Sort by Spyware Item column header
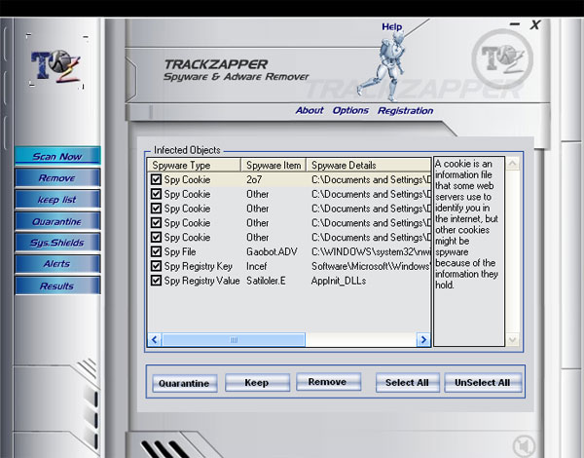This screenshot has height=458, width=584. click(274, 165)
